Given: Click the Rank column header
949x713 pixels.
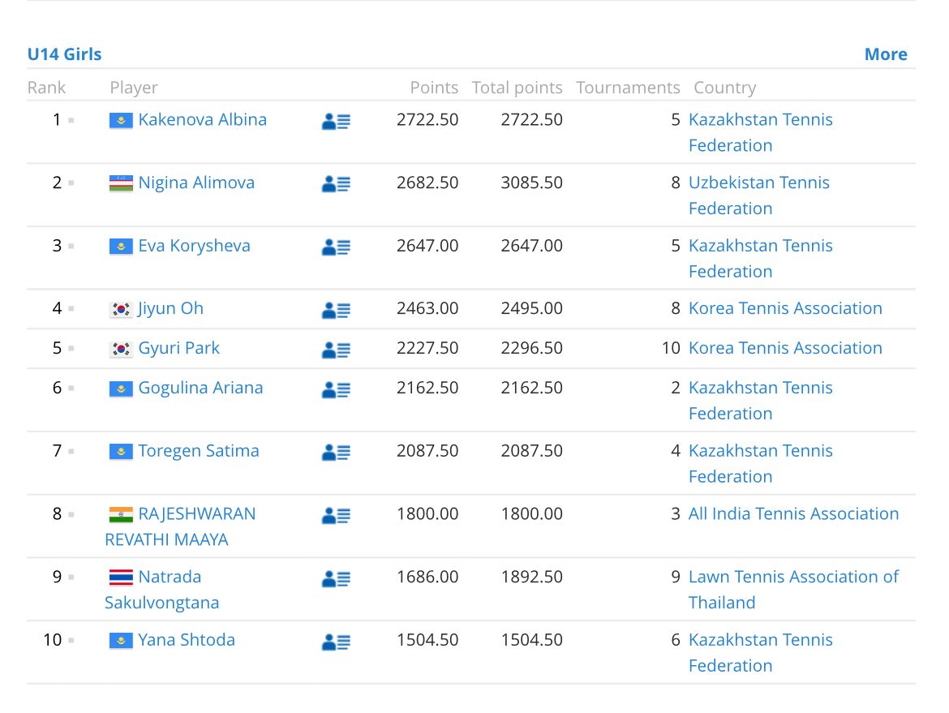Looking at the screenshot, I should (46, 88).
